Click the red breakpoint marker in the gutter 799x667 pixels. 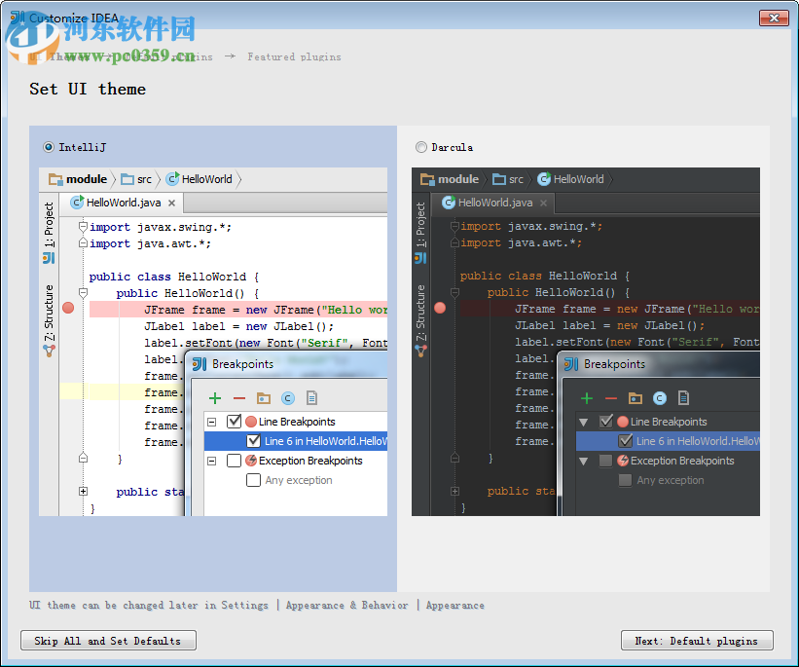tap(66, 308)
